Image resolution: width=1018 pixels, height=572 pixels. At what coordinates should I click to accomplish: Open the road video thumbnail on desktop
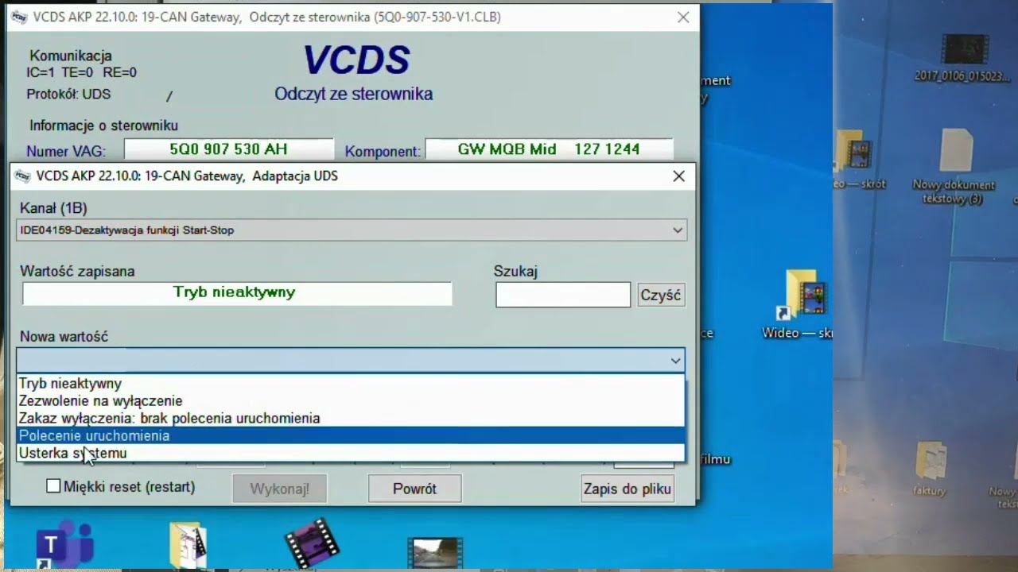pyautogui.click(x=435, y=552)
